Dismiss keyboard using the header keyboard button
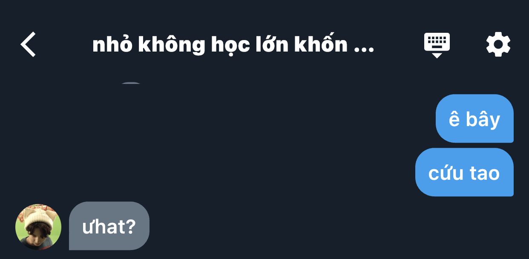This screenshot has width=529, height=259. coord(437,45)
